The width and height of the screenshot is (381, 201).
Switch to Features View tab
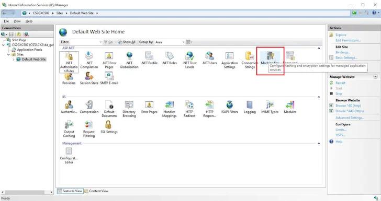pyautogui.click(x=70, y=191)
